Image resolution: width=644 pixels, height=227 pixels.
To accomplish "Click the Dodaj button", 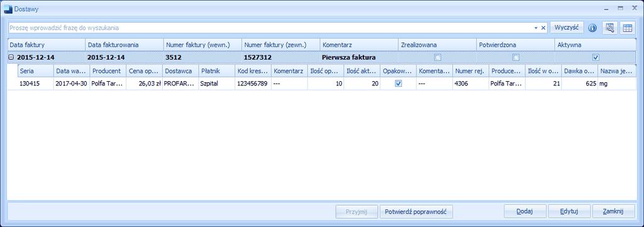I will point(525,212).
